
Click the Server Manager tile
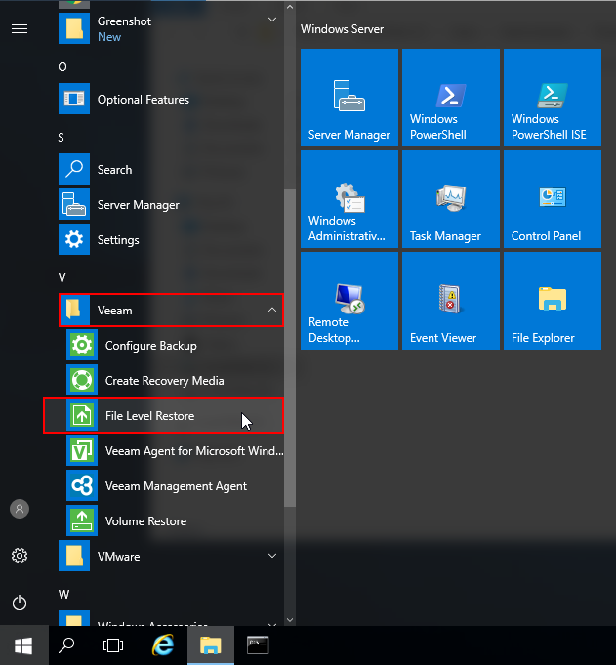coord(349,98)
